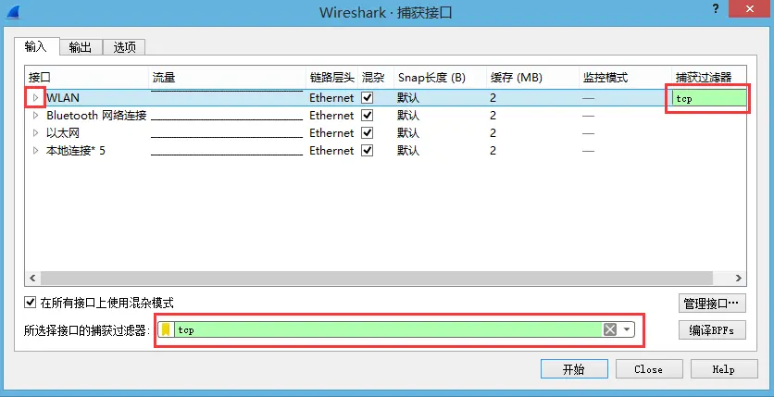Click 默认 snap length in 本地连接* 5 row
The image size is (774, 397).
tap(408, 151)
